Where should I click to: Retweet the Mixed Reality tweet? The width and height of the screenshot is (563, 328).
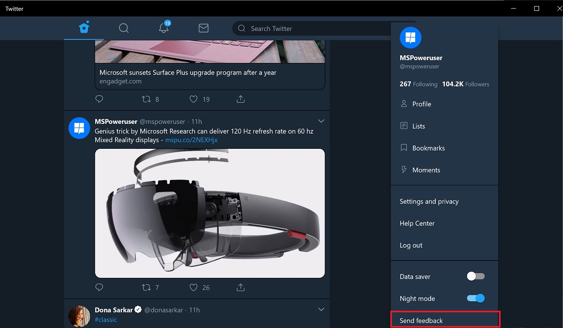point(146,287)
